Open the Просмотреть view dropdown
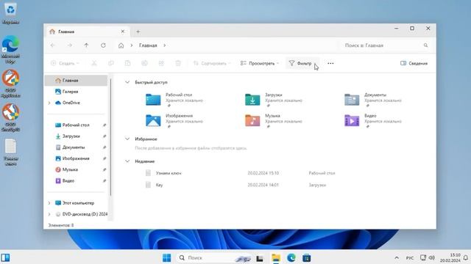The width and height of the screenshot is (471, 264). pos(260,63)
